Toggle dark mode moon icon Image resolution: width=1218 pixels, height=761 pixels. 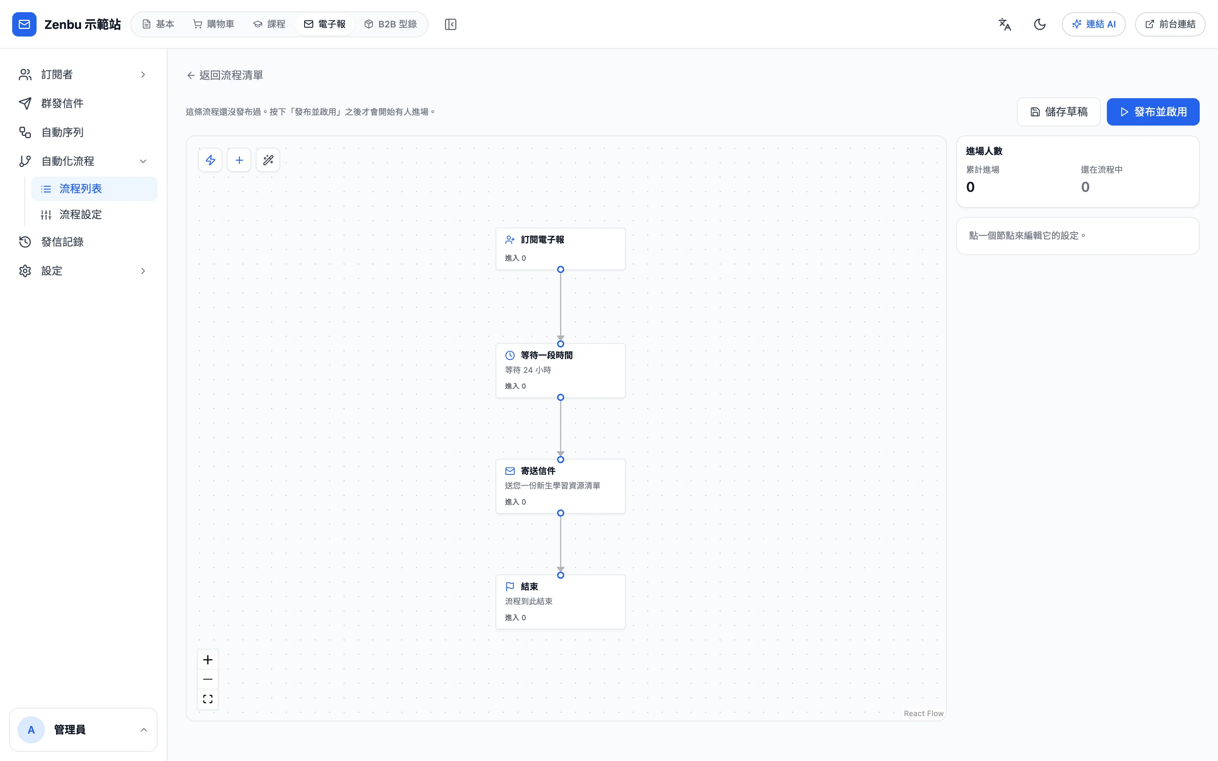[x=1039, y=24]
